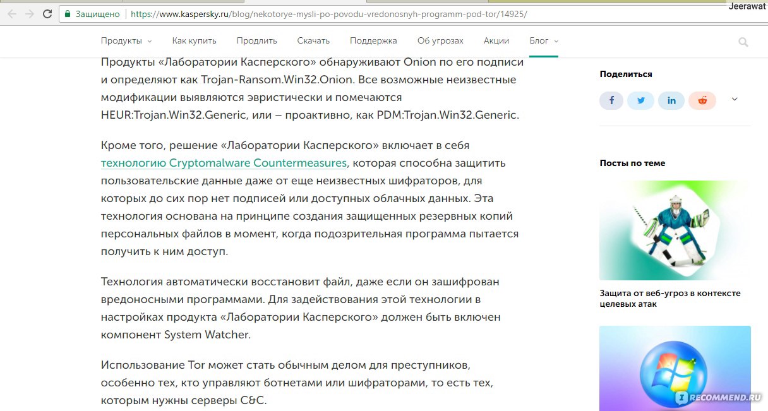Screen dimensions: 768x411
Task: Open the Акции menu item
Action: coord(496,40)
